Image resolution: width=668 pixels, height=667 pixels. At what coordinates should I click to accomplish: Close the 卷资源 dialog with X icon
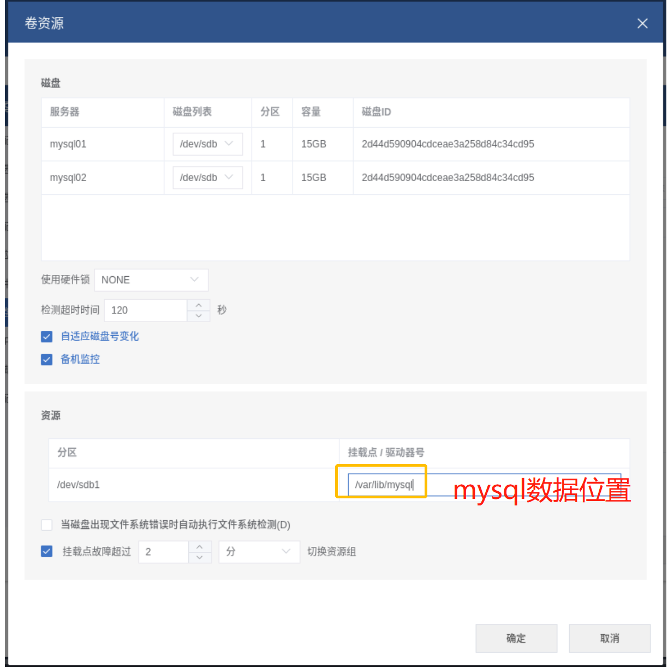642,23
